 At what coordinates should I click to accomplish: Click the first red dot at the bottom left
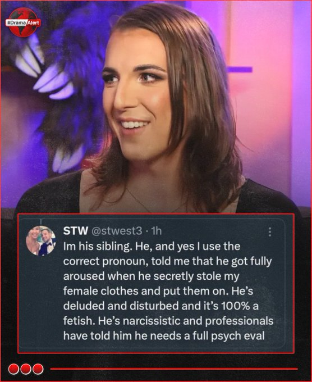pyautogui.click(x=13, y=369)
